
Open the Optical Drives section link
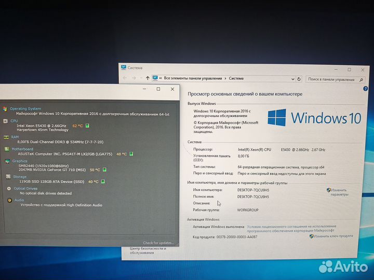pyautogui.click(x=25, y=188)
